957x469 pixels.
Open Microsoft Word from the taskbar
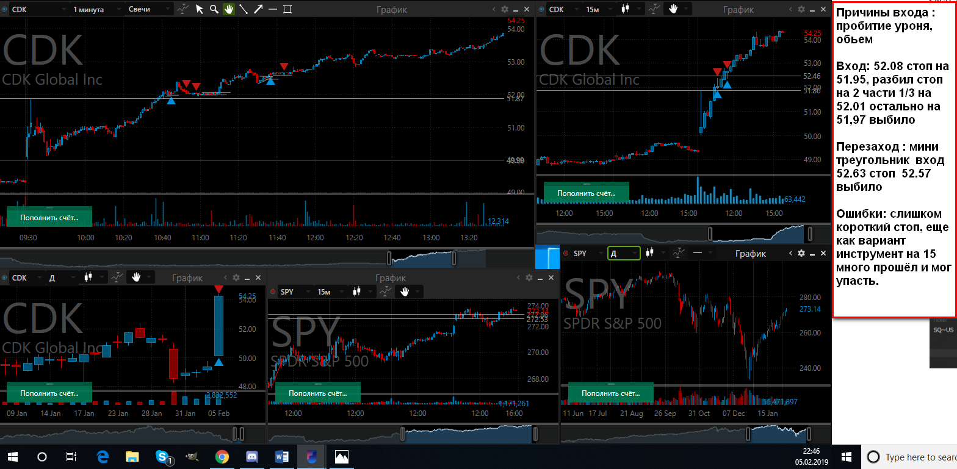(281, 457)
